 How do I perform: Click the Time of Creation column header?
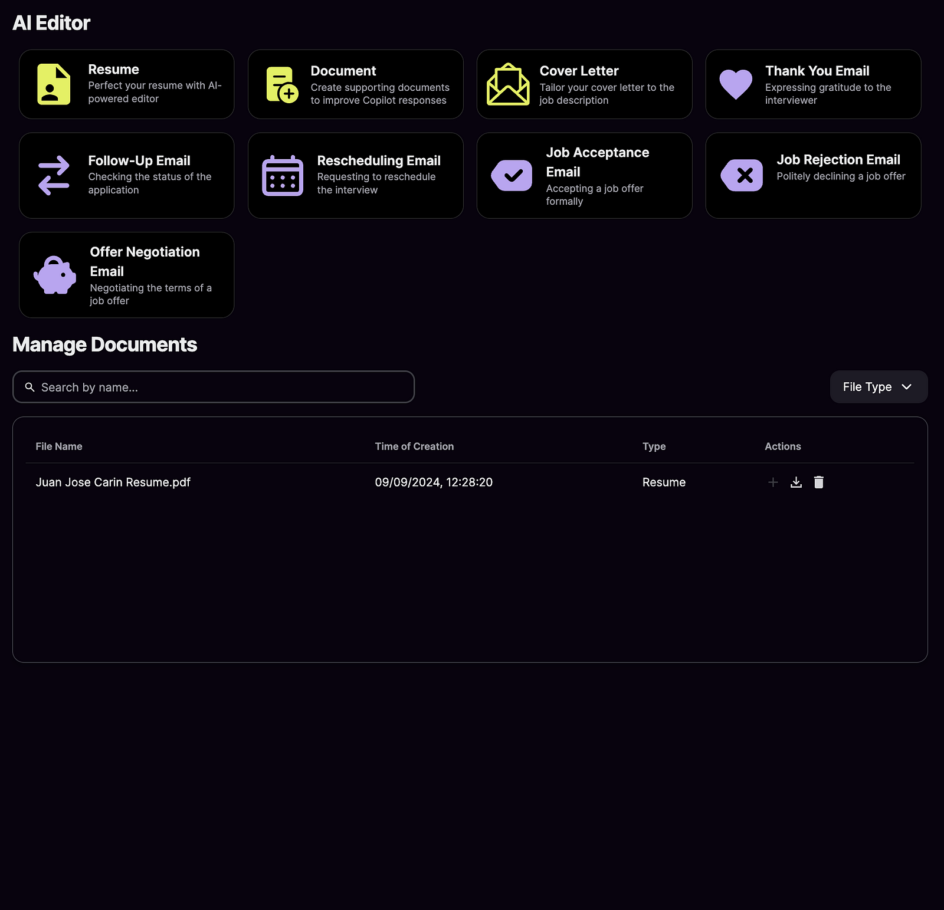click(x=414, y=446)
